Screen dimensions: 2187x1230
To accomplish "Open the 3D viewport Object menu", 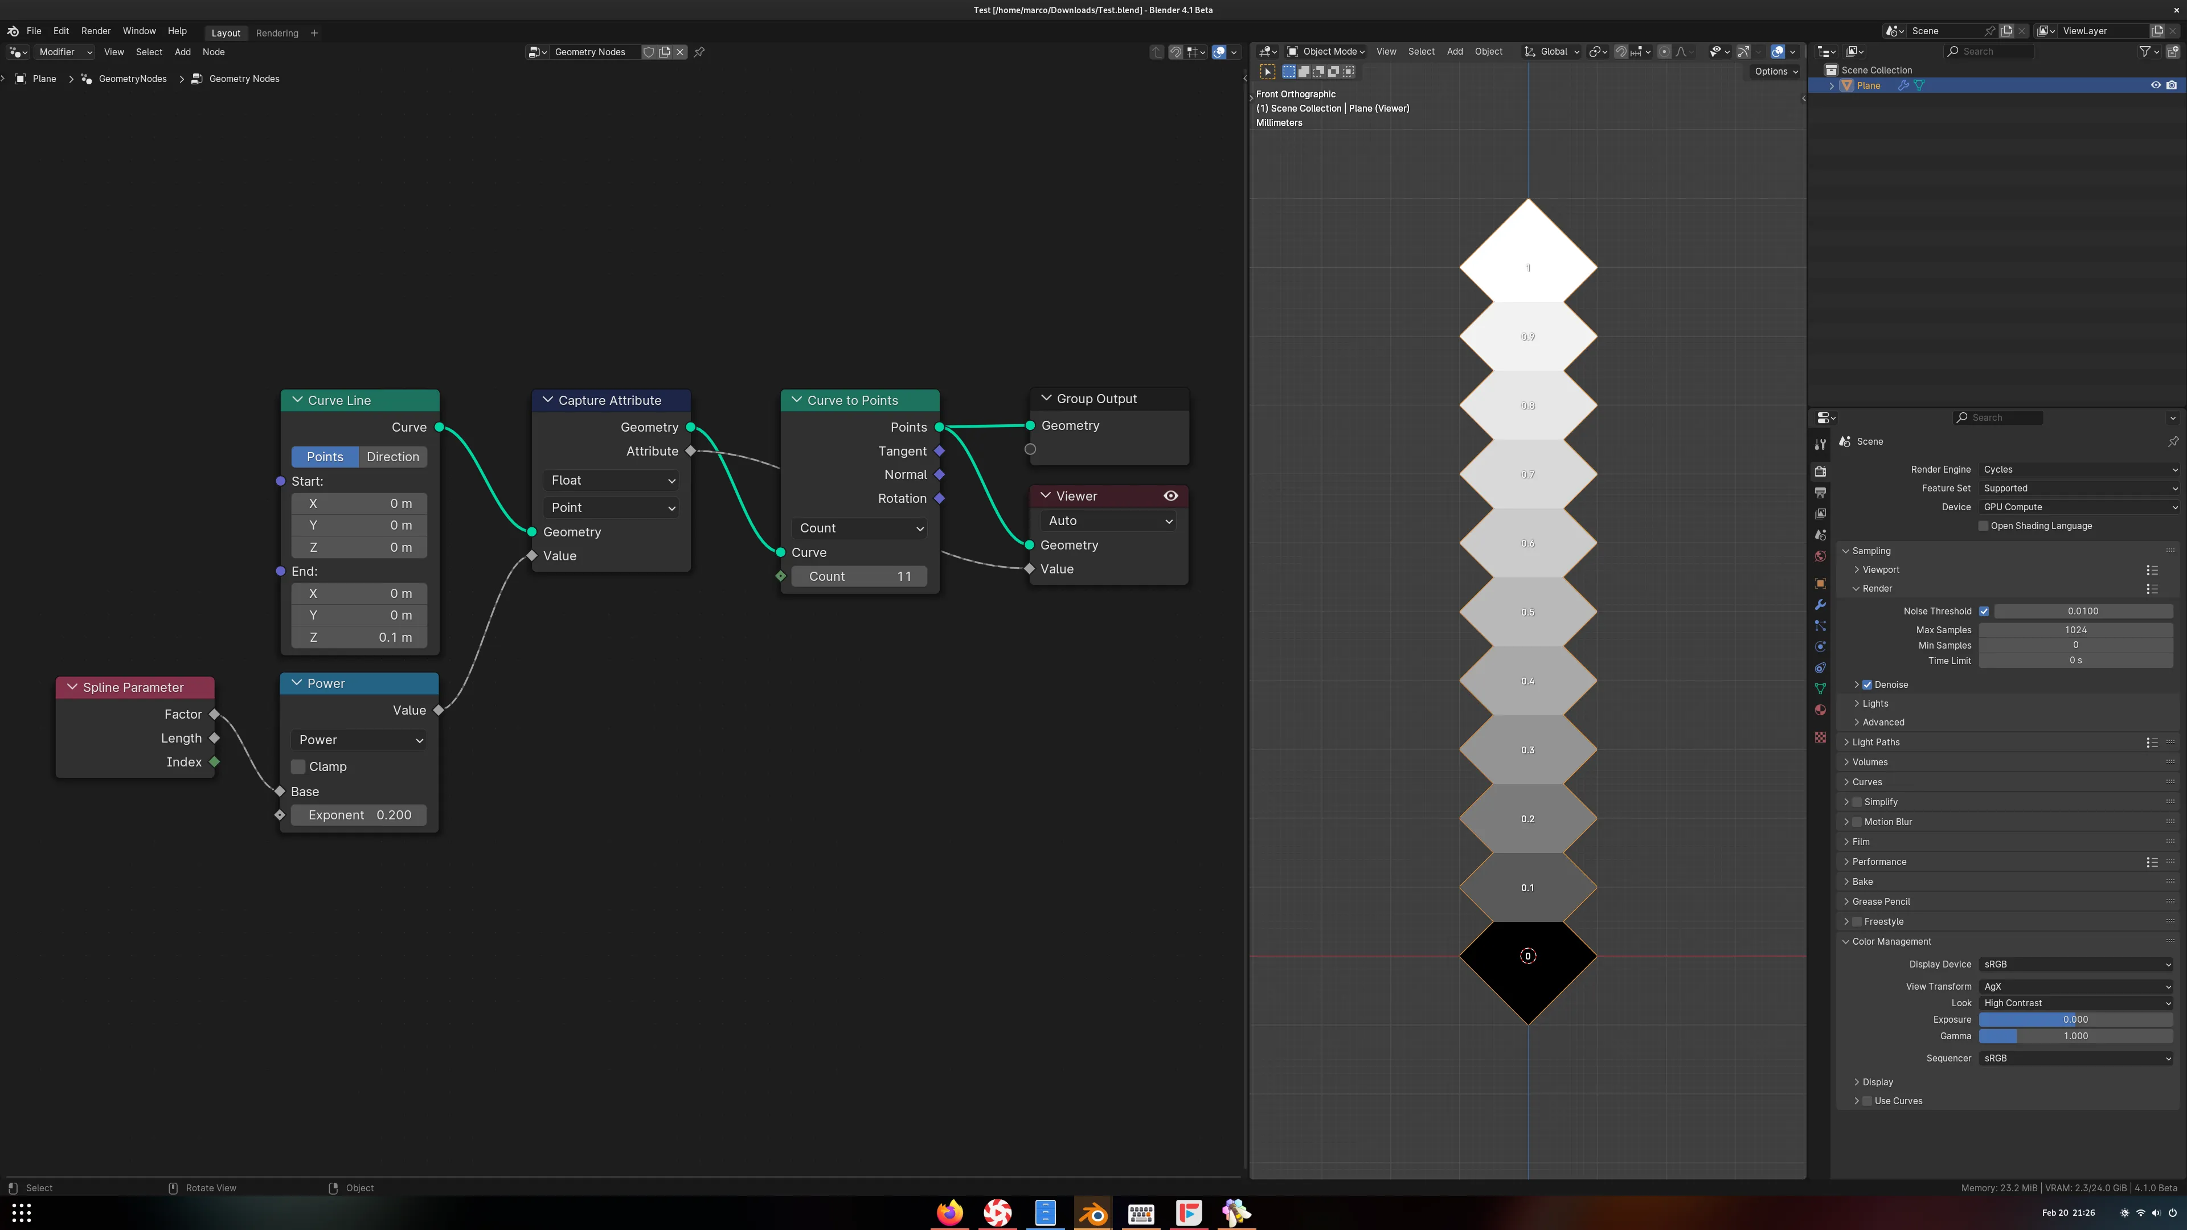I will 1488,52.
